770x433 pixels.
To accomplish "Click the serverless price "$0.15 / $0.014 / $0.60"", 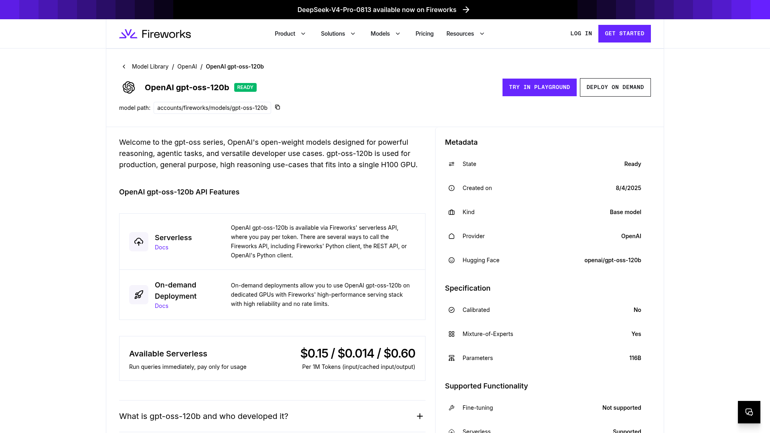I will point(358,353).
